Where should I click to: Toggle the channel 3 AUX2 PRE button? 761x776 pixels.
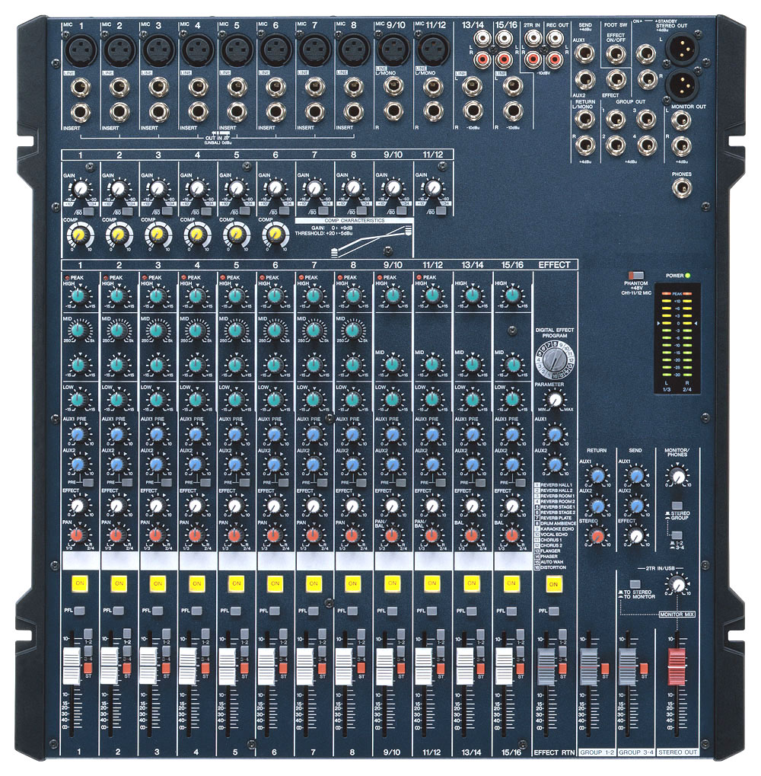pos(166,482)
